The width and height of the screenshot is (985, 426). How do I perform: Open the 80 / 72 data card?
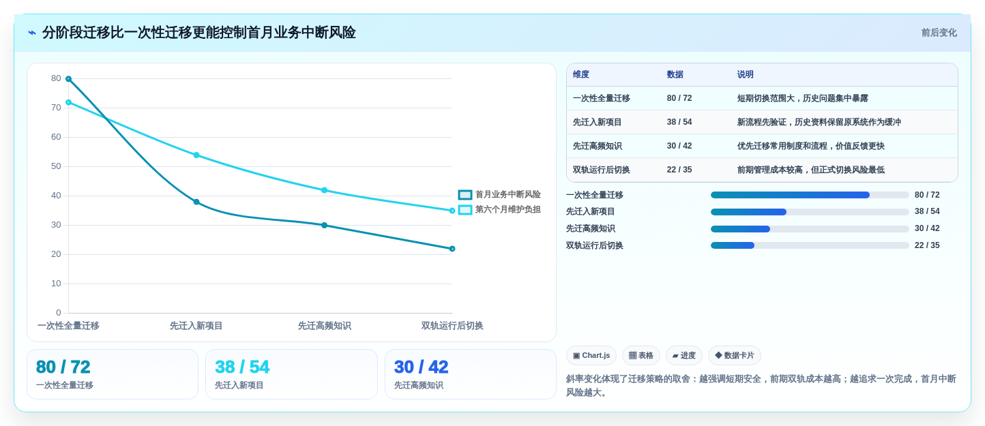[x=113, y=374]
